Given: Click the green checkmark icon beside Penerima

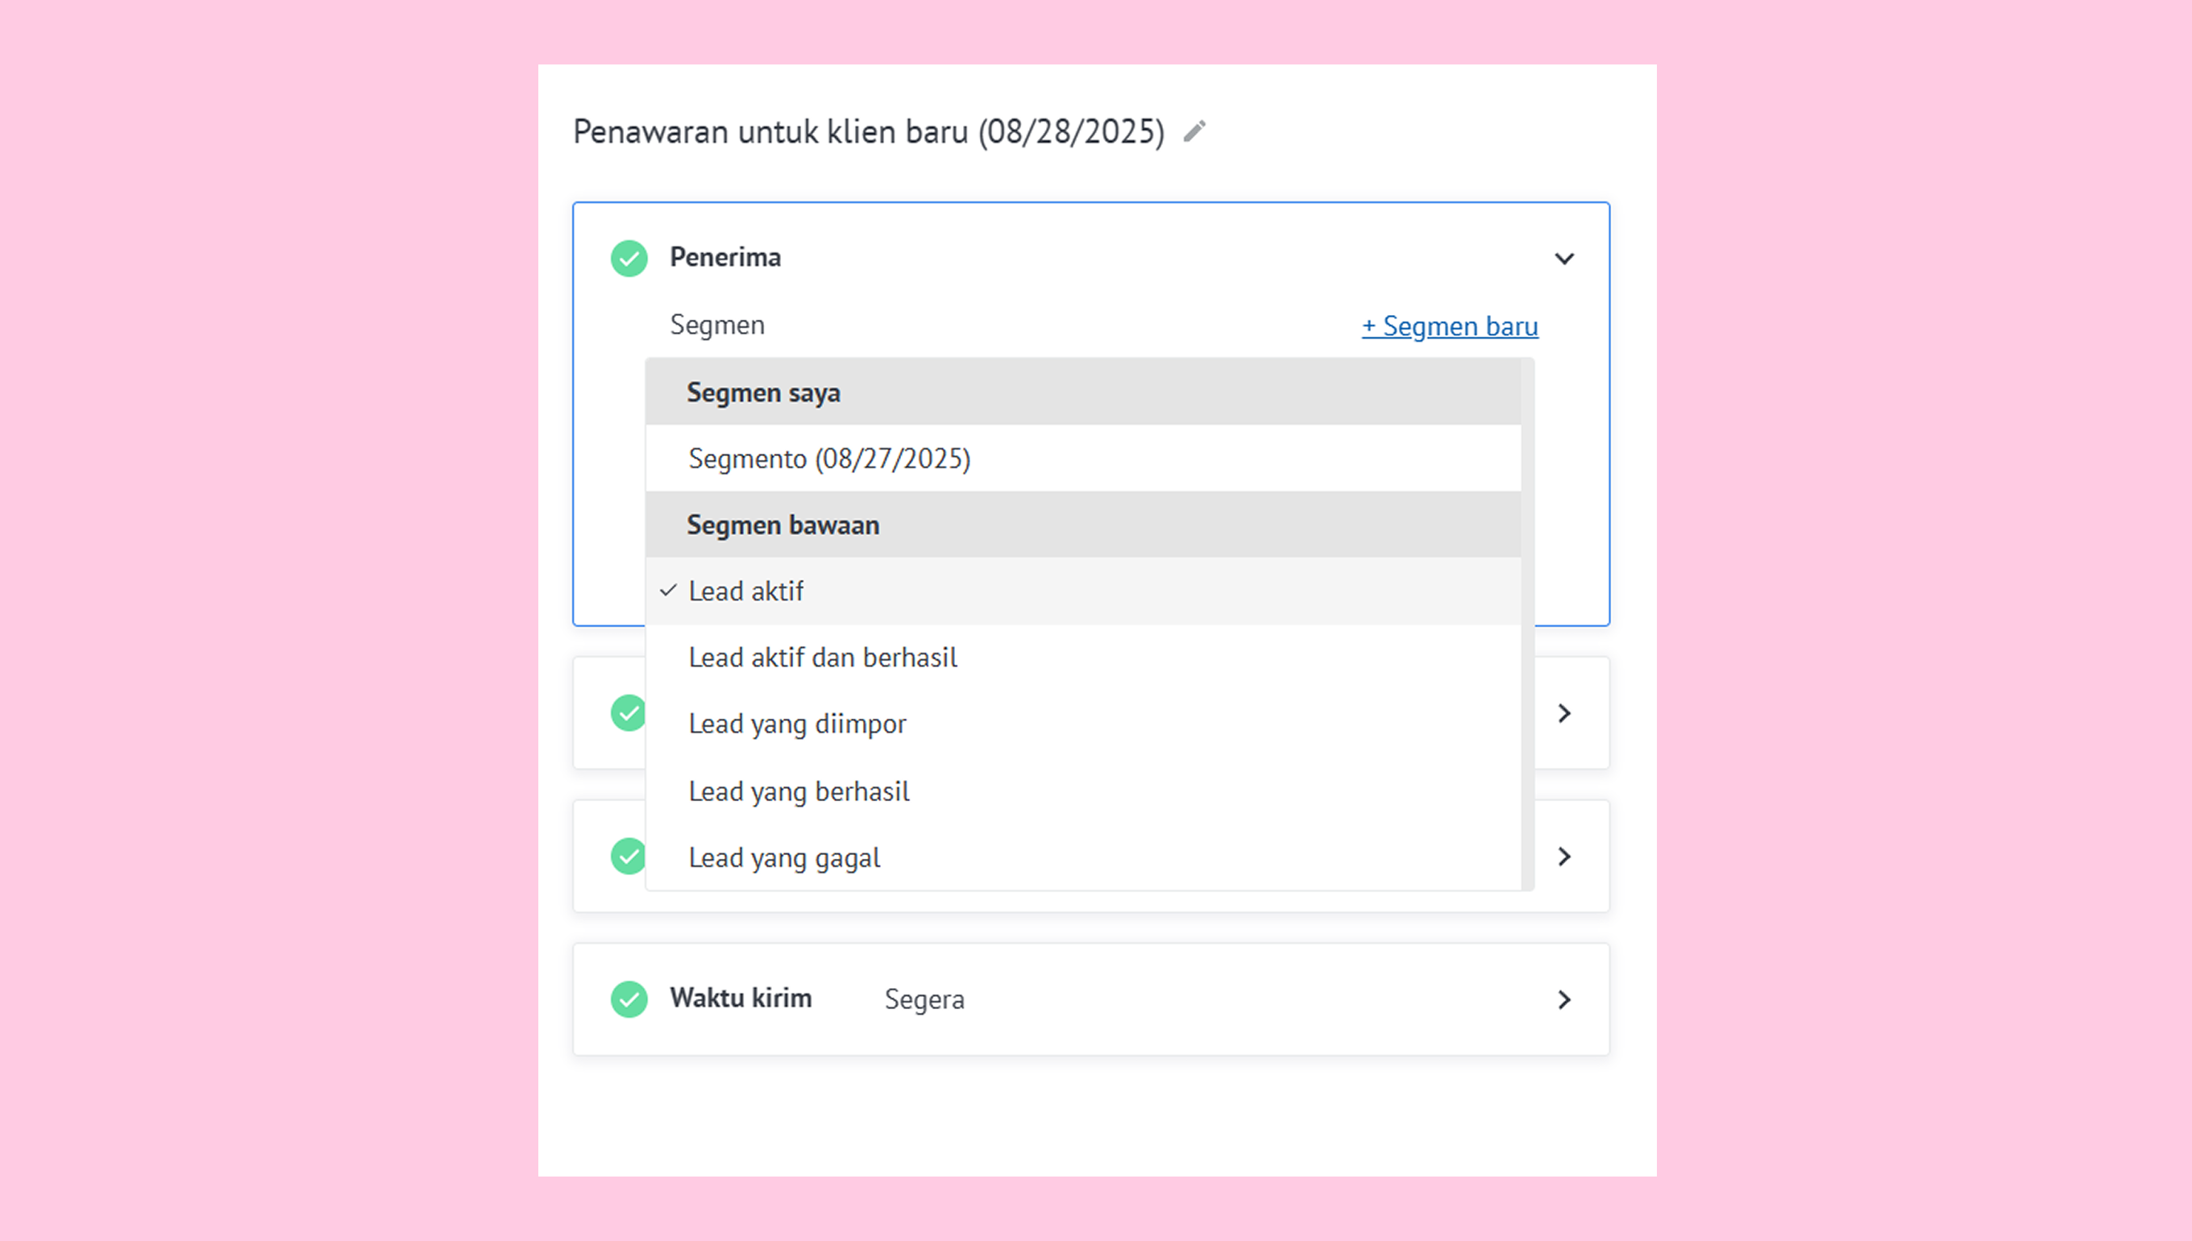Looking at the screenshot, I should (629, 258).
